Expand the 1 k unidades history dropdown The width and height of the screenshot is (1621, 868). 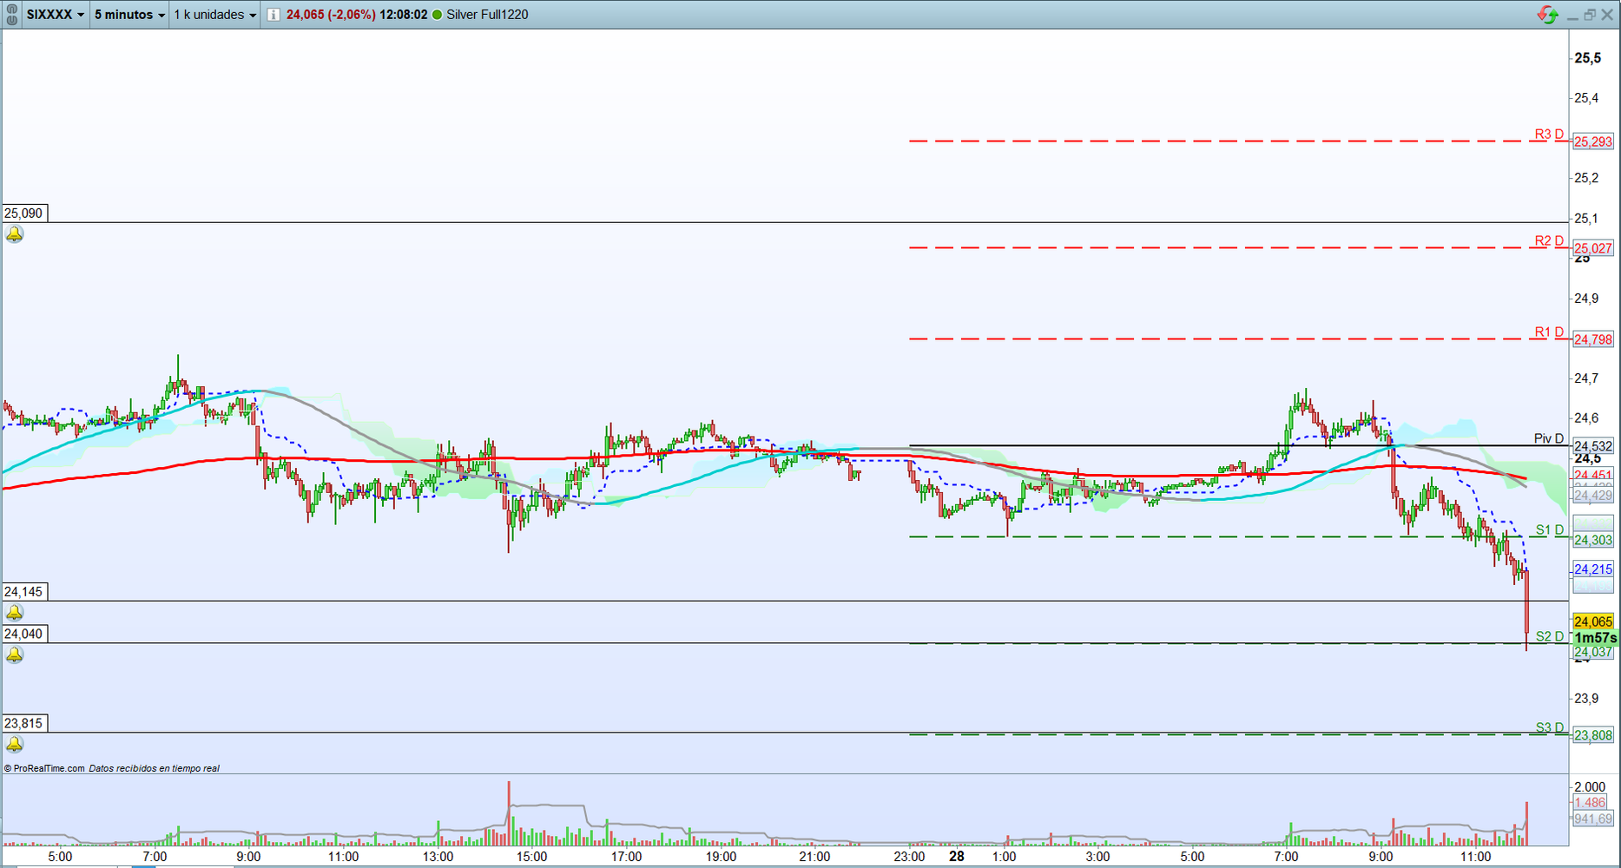[215, 15]
